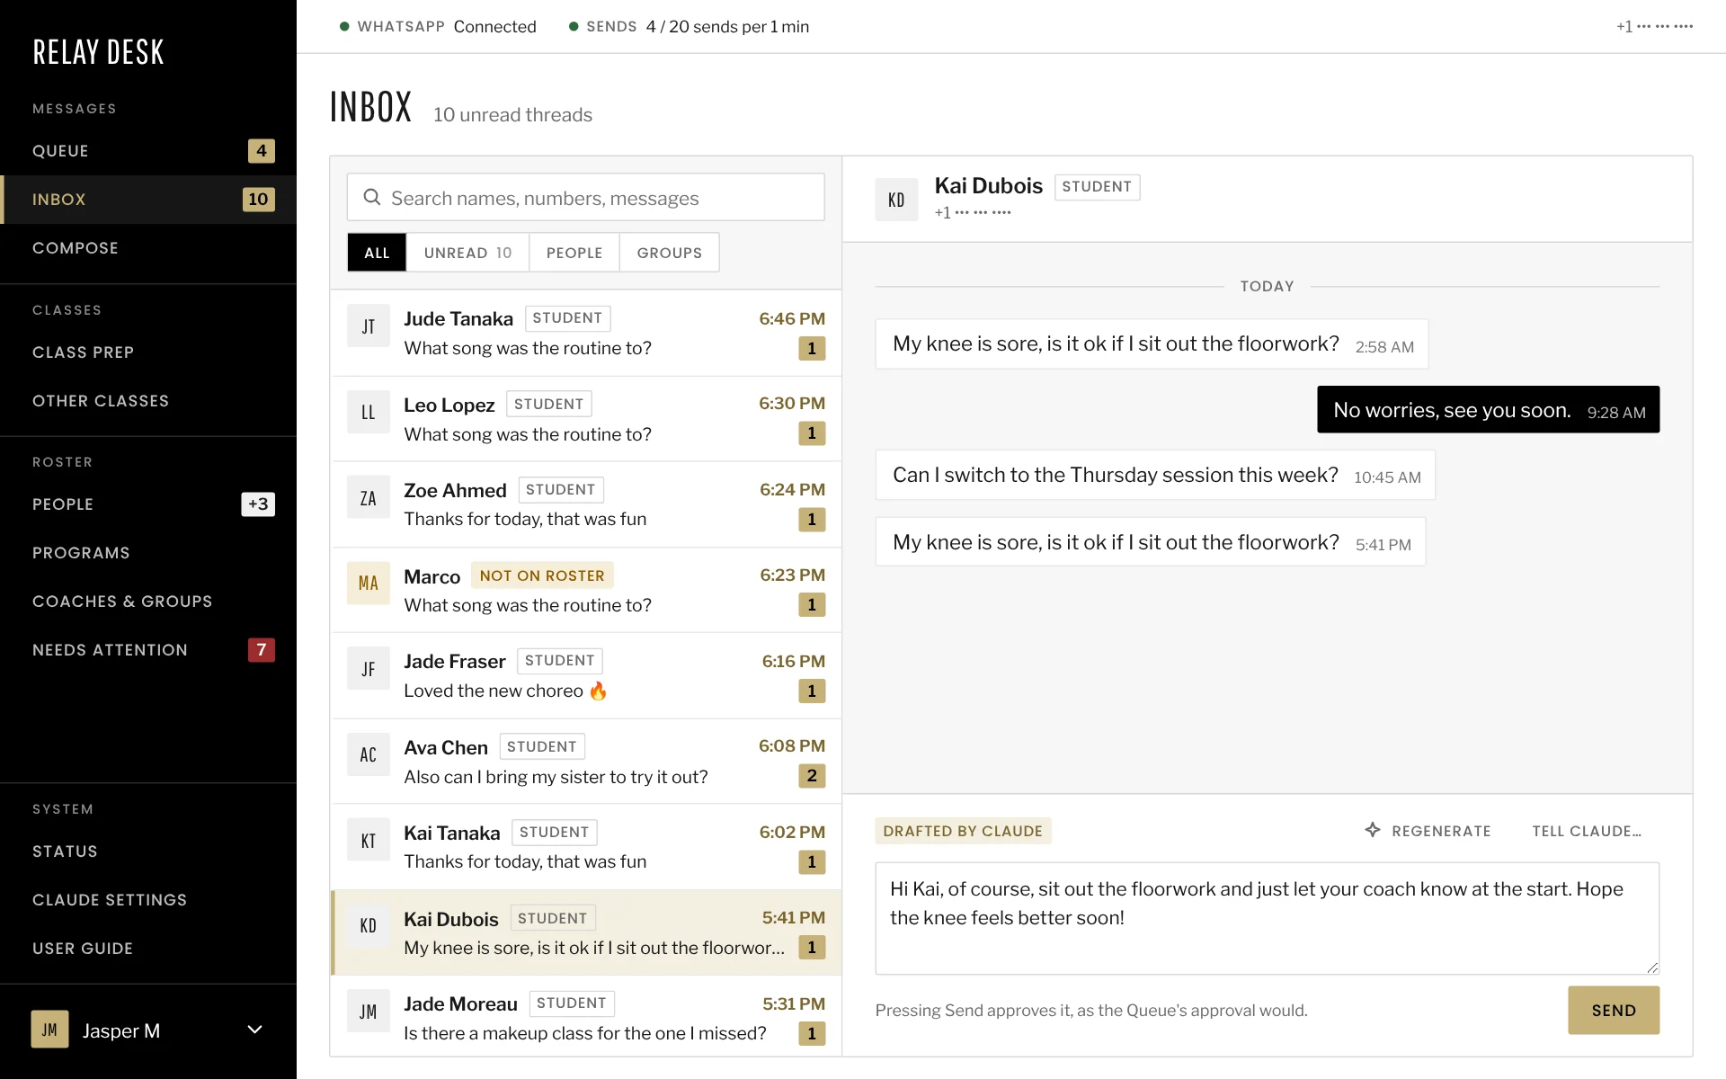Click Jade Fraser's JF avatar
Screen dimensions: 1726x1079
point(369,669)
